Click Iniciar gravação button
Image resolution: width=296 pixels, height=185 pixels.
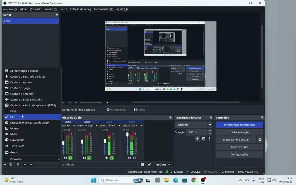pos(239,132)
